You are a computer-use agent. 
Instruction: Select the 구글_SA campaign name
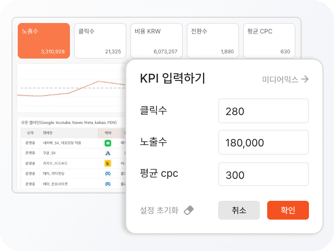point(49,153)
